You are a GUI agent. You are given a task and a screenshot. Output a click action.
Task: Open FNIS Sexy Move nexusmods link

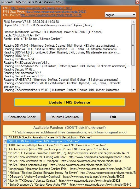coord(56,12)
